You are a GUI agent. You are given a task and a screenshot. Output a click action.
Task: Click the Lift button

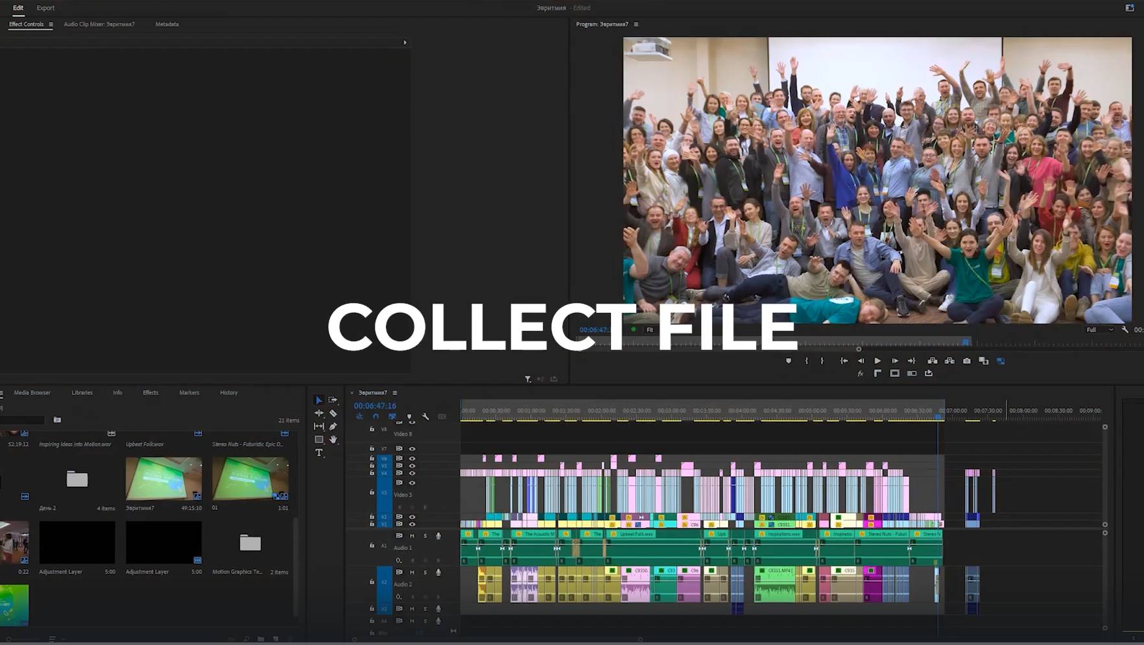coord(933,361)
